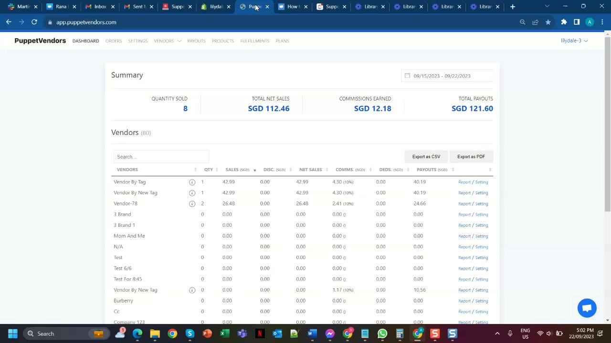Open the Chrome profile avatar
611x343 pixels.
click(x=590, y=22)
